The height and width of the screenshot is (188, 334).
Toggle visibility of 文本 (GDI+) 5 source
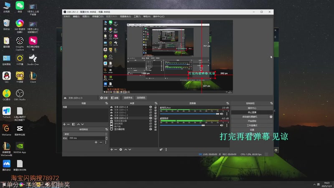(151, 110)
